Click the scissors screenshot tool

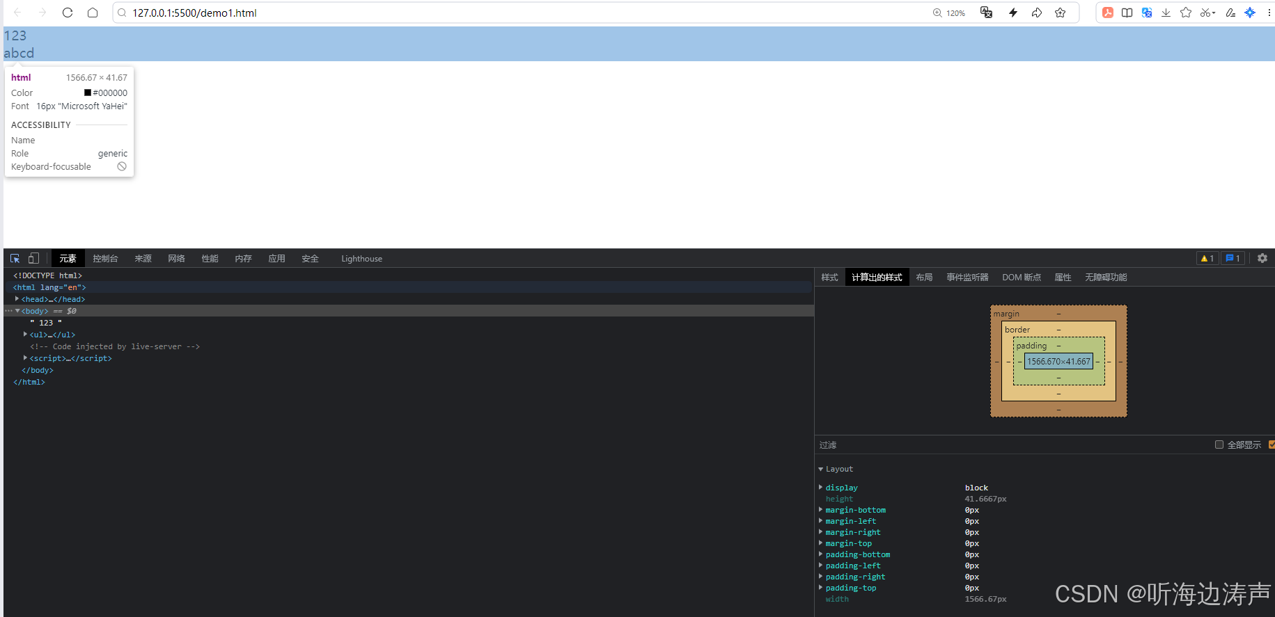pos(1205,13)
